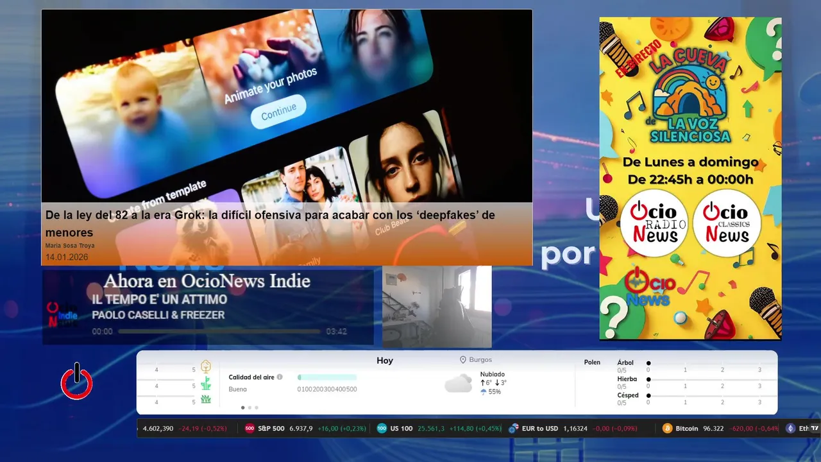Click the Burgos location text

[480, 360]
